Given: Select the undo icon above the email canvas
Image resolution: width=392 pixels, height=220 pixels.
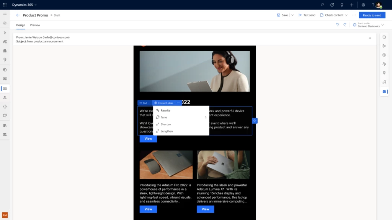Looking at the screenshot, I should [x=337, y=24].
